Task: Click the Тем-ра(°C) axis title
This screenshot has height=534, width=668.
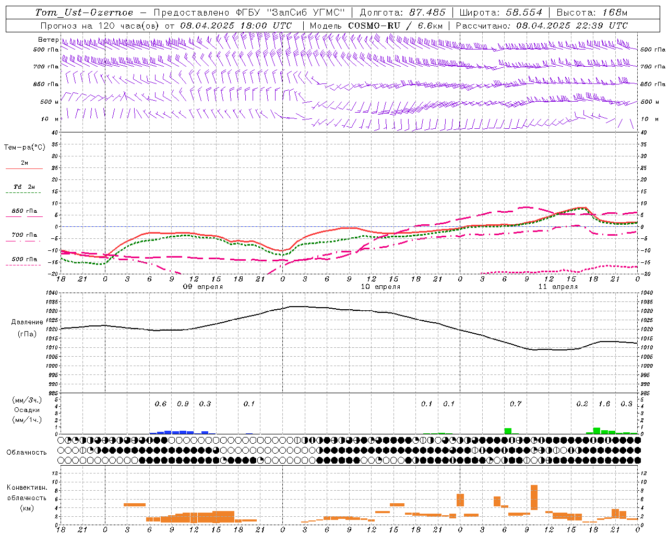Action: pyautogui.click(x=25, y=148)
